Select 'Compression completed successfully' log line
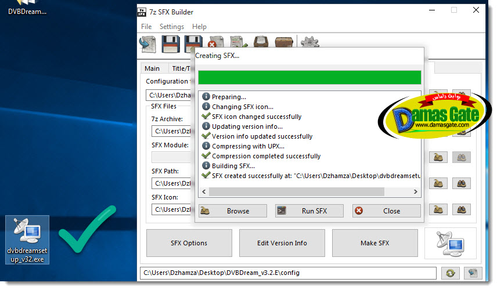Viewport: 497px width, 290px height. click(x=261, y=156)
